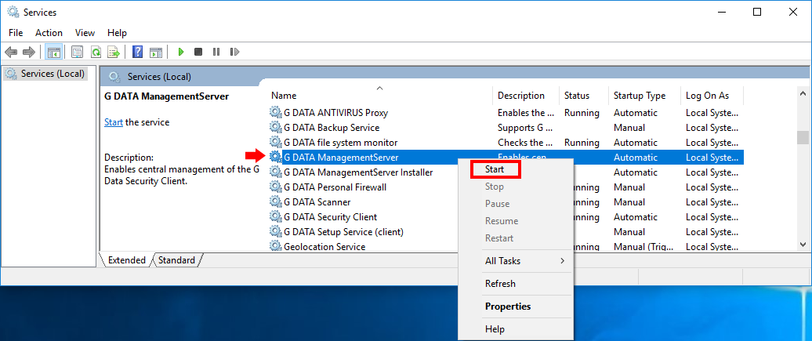Click the 'Start' the service link
Viewport: 812px width, 341px height.
[114, 122]
